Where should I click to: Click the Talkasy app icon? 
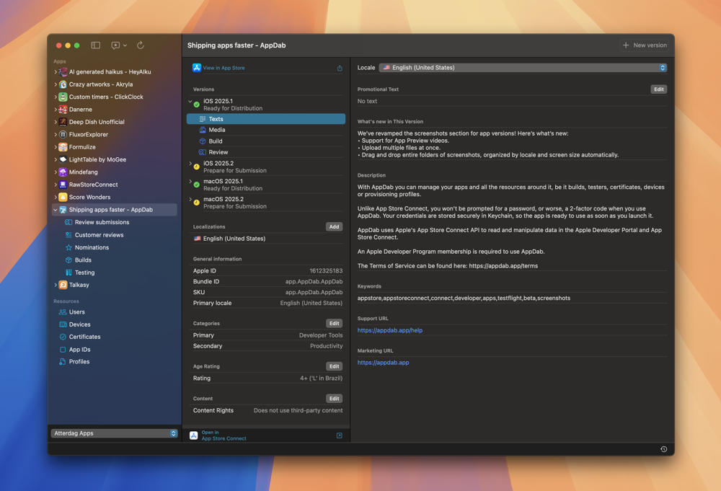[x=63, y=285]
